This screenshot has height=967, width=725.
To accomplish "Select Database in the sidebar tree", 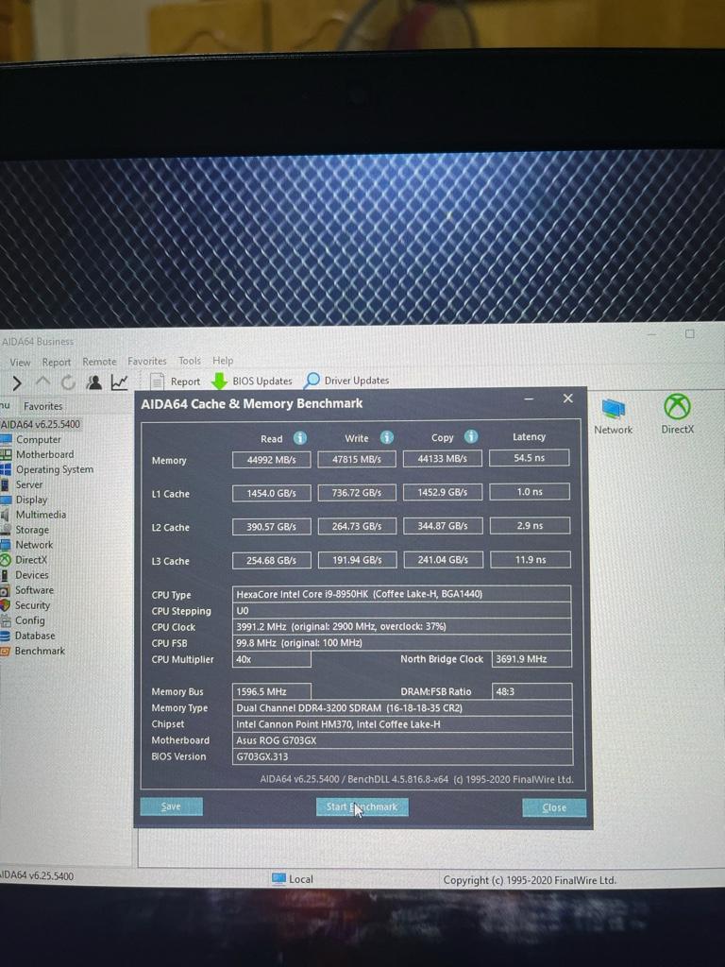I will point(35,636).
